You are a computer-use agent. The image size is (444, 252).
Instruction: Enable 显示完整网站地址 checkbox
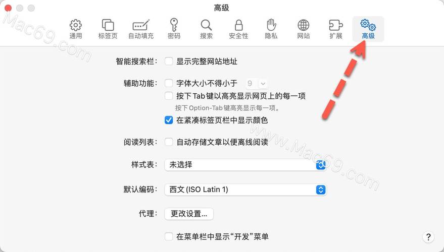[x=169, y=61]
